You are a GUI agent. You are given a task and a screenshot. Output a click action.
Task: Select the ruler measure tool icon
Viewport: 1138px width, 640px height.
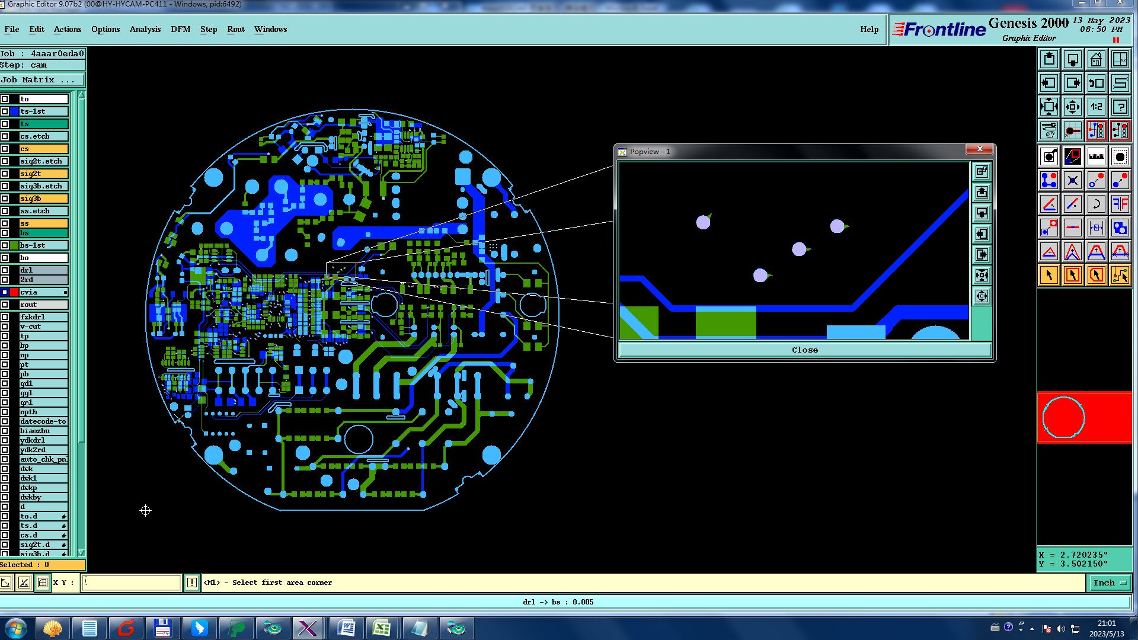[1096, 156]
